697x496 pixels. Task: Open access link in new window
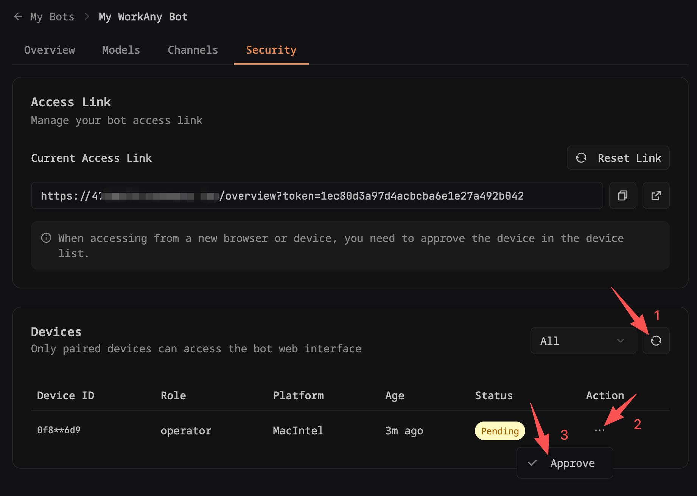pyautogui.click(x=656, y=195)
